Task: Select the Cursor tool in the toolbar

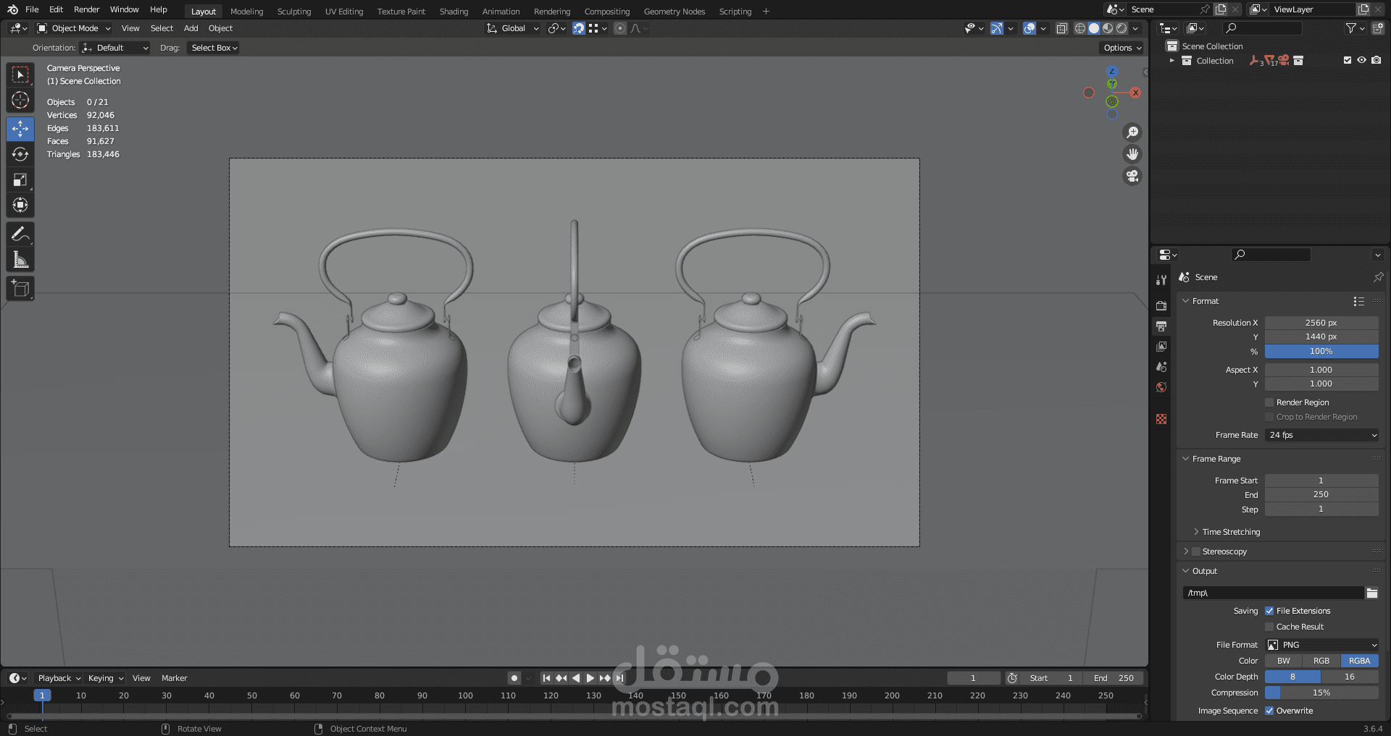Action: (20, 101)
